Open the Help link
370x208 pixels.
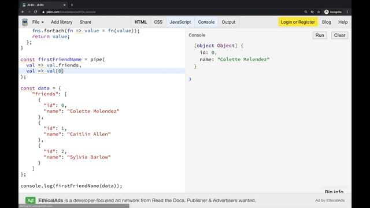(343, 22)
